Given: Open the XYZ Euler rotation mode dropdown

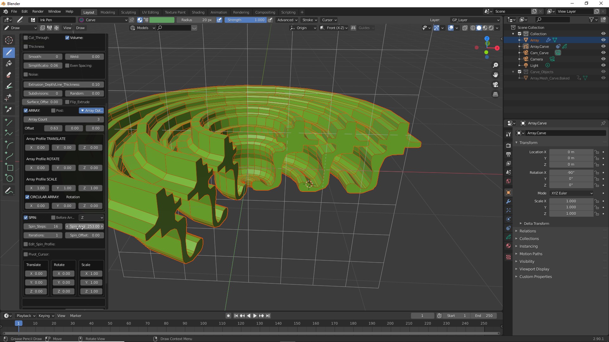Looking at the screenshot, I should coord(572,193).
